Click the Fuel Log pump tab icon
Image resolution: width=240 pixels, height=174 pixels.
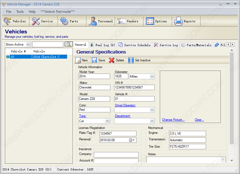92,45
